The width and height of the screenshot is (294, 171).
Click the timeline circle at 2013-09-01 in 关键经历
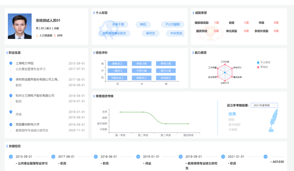pyautogui.click(x=11, y=157)
